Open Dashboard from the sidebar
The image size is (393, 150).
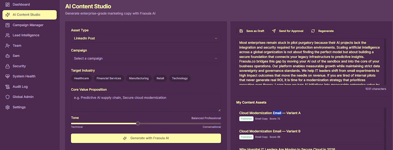(30, 5)
